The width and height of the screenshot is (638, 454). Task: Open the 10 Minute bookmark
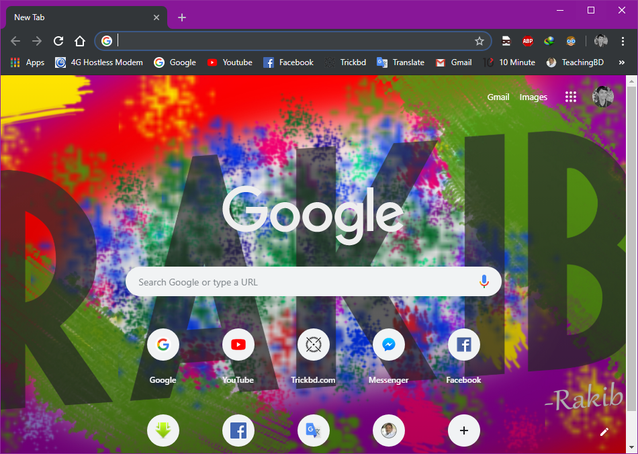pyautogui.click(x=509, y=62)
